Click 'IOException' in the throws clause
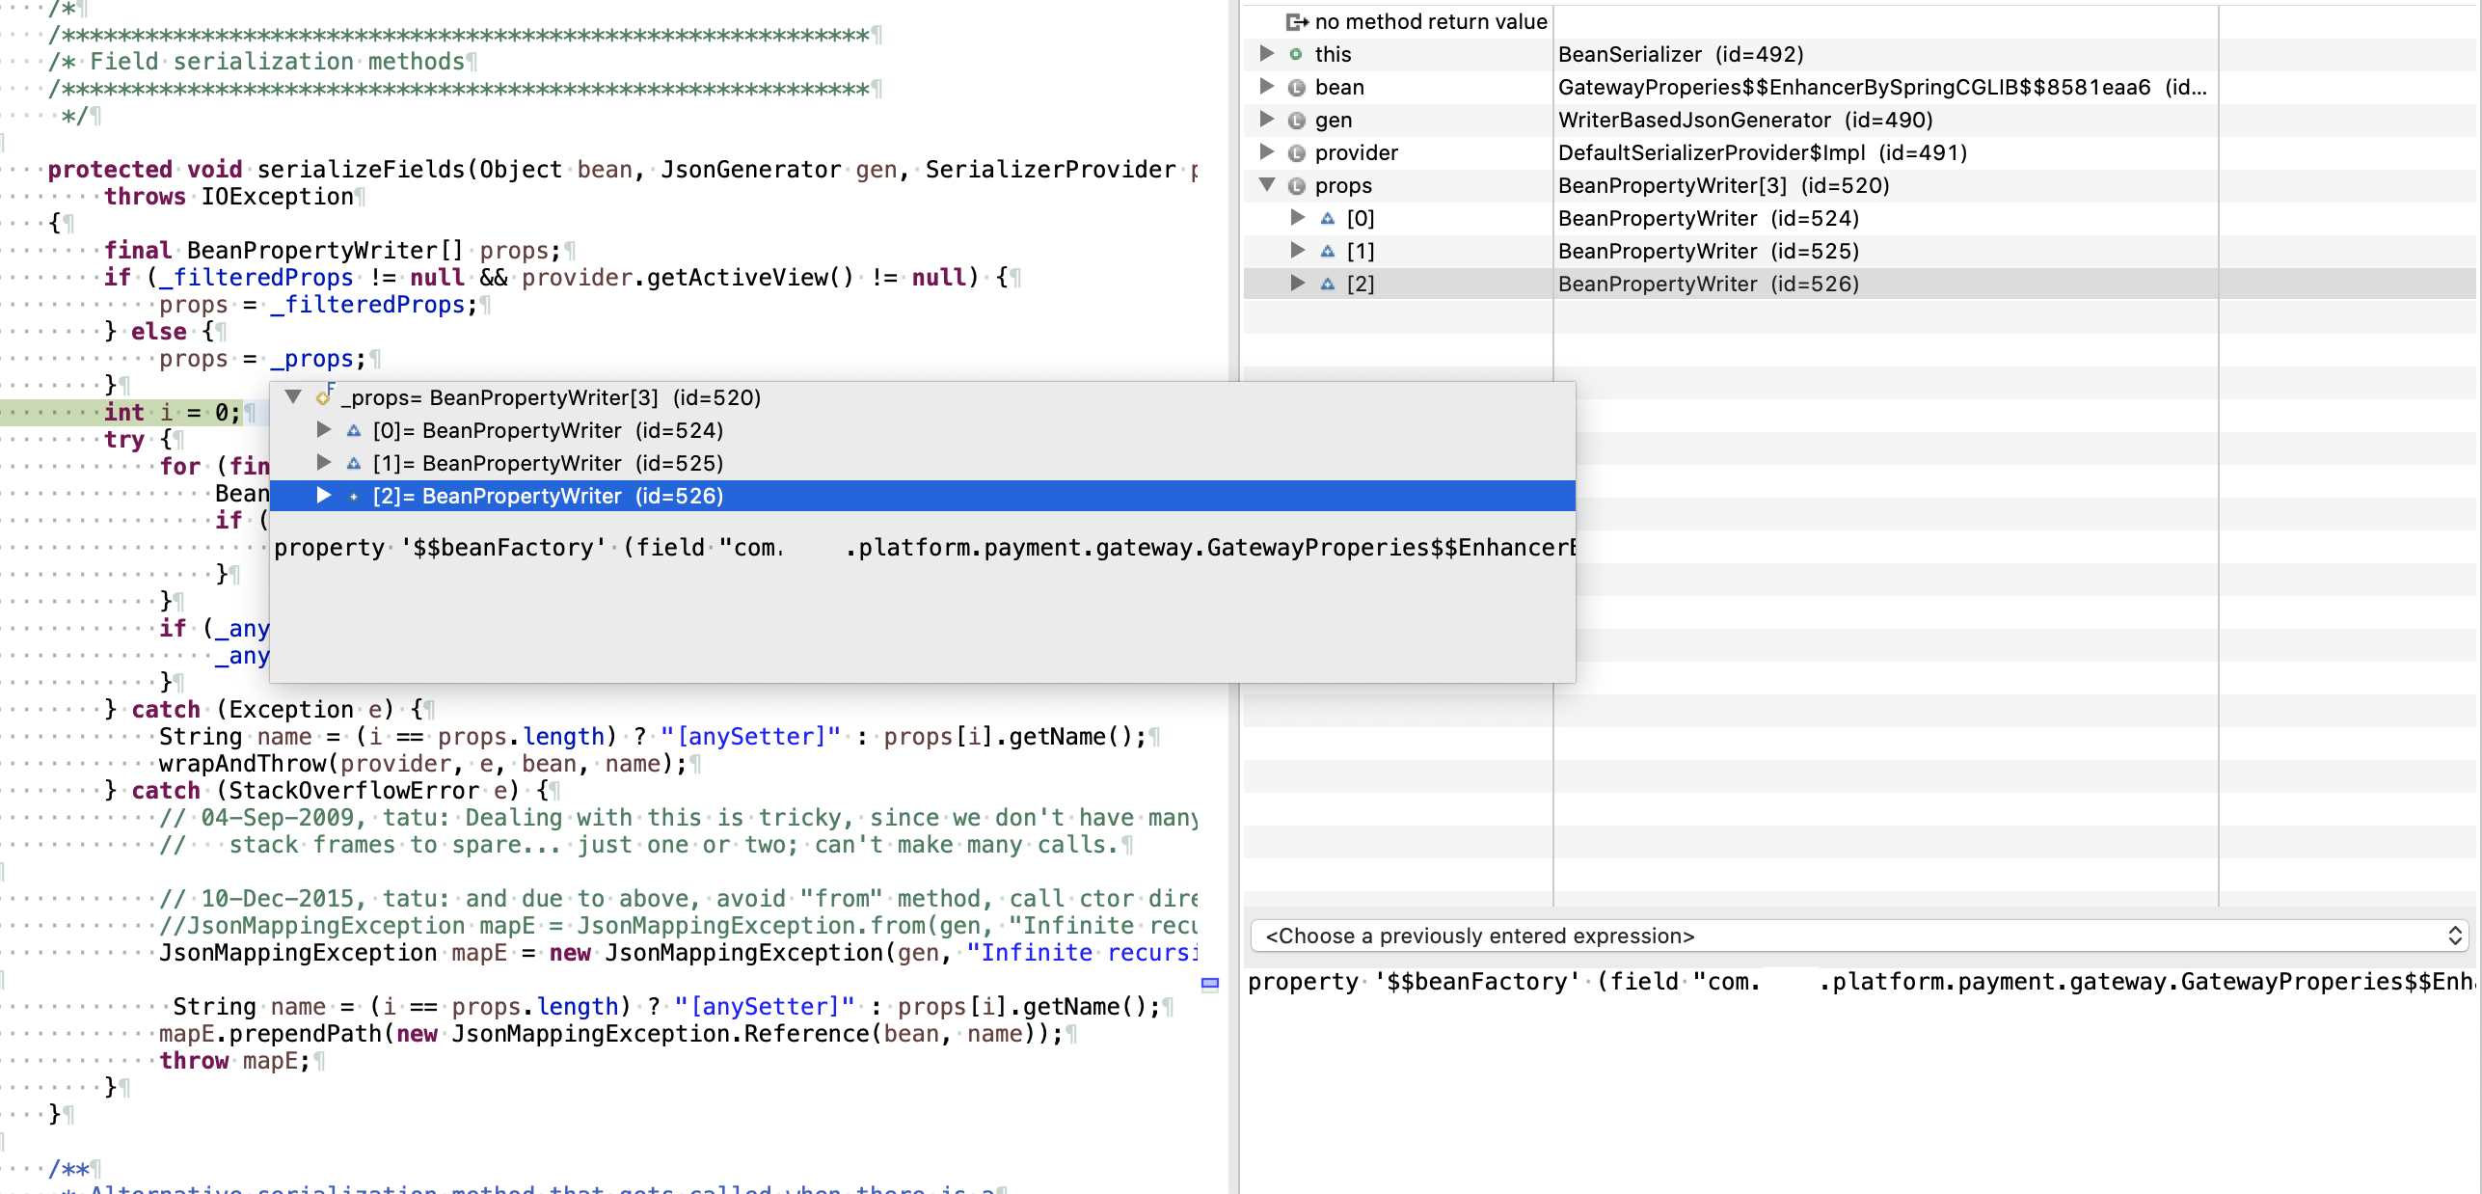Screen dimensions: 2482x1194 coord(278,197)
